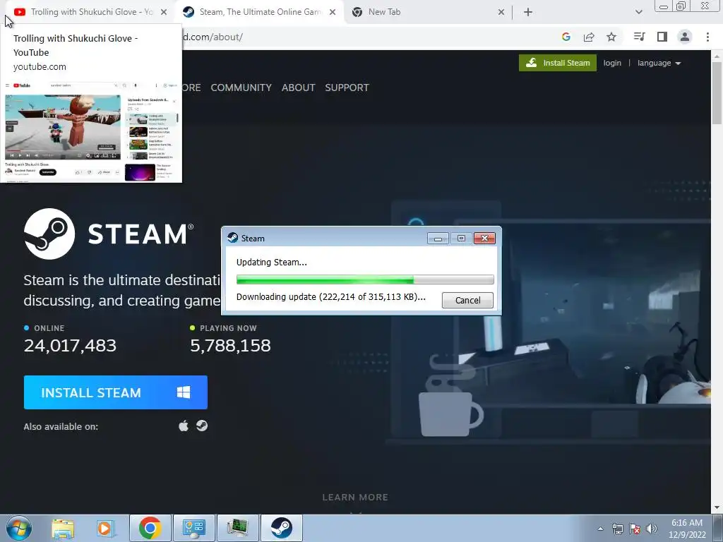The width and height of the screenshot is (723, 542).
Task: Open a new tab with the plus button
Action: pyautogui.click(x=528, y=13)
